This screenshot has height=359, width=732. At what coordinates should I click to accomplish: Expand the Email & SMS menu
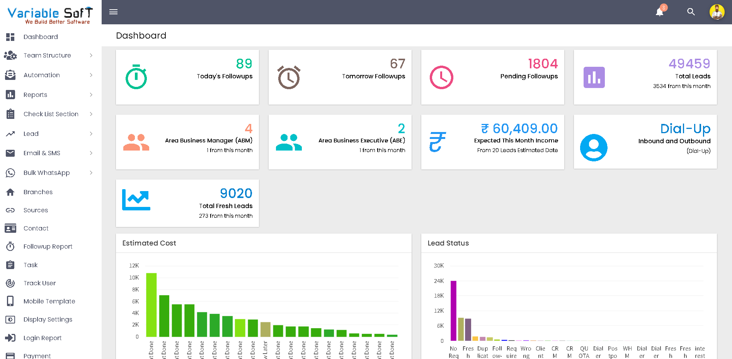coord(42,153)
